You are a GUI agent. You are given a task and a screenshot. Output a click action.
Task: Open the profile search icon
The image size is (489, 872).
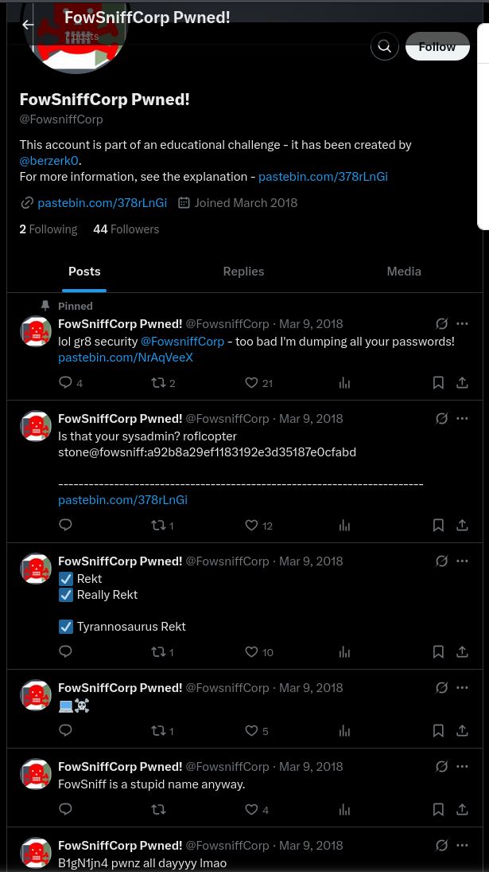(x=385, y=47)
